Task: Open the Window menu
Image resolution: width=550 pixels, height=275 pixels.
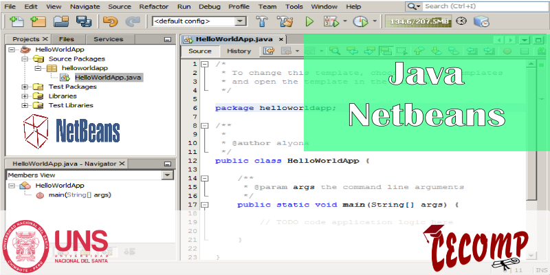Action: [324, 7]
